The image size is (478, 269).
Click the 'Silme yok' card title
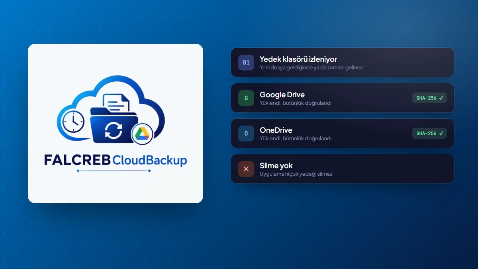tap(276, 165)
